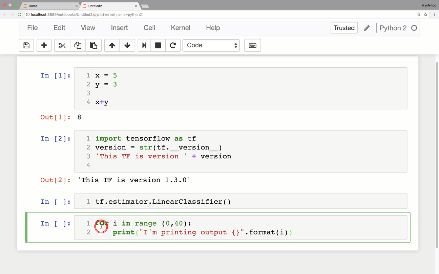Close the Untitled2 browser tab

[x=136, y=6]
